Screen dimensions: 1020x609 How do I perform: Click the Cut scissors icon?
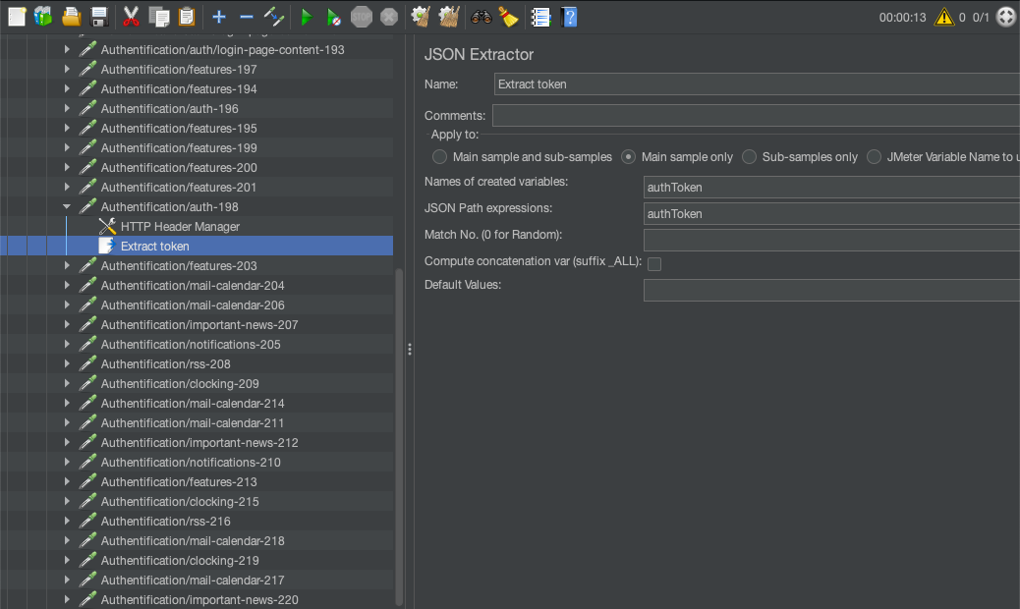tap(131, 17)
